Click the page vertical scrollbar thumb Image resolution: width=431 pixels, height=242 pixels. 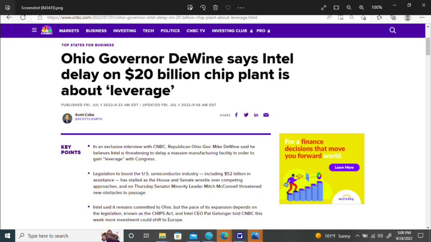pyautogui.click(x=428, y=47)
